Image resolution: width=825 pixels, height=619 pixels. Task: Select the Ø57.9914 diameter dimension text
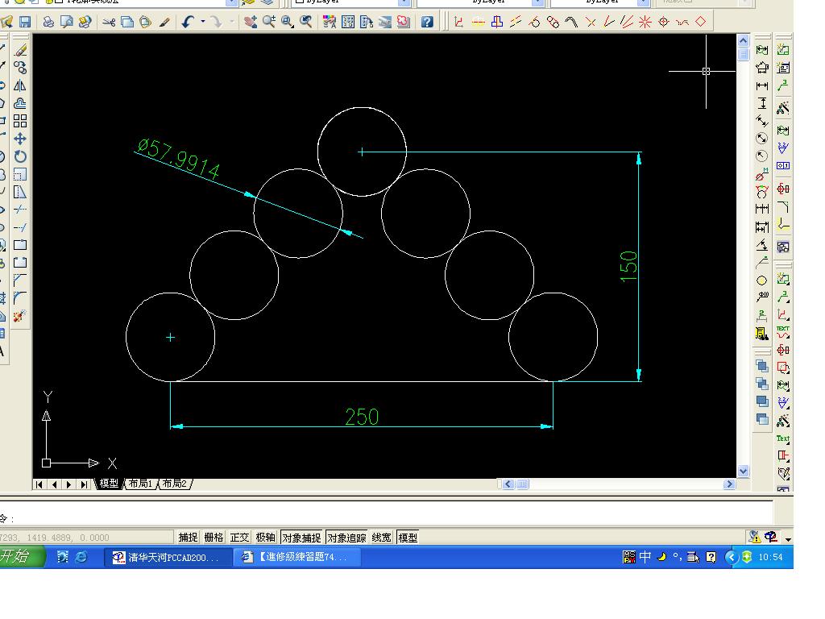178,159
